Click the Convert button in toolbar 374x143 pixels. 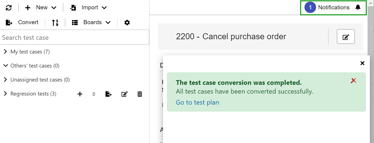22,23
